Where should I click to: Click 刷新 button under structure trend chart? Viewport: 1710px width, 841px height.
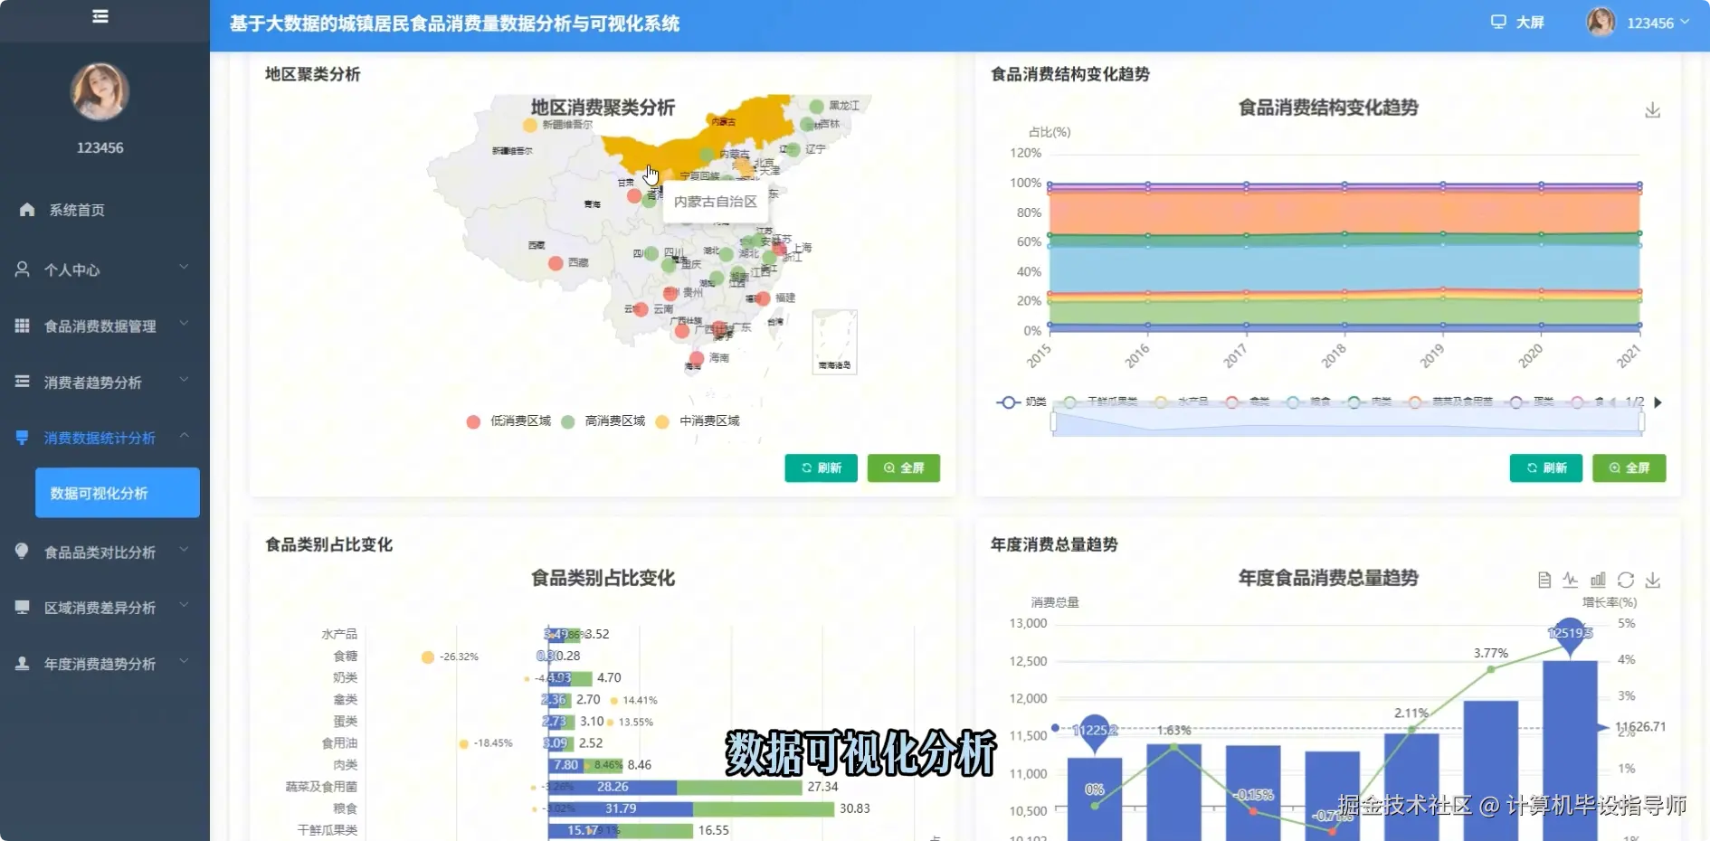click(1546, 468)
